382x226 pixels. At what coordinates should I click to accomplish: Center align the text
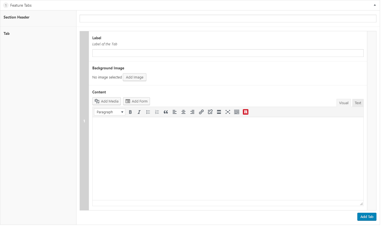pyautogui.click(x=184, y=112)
